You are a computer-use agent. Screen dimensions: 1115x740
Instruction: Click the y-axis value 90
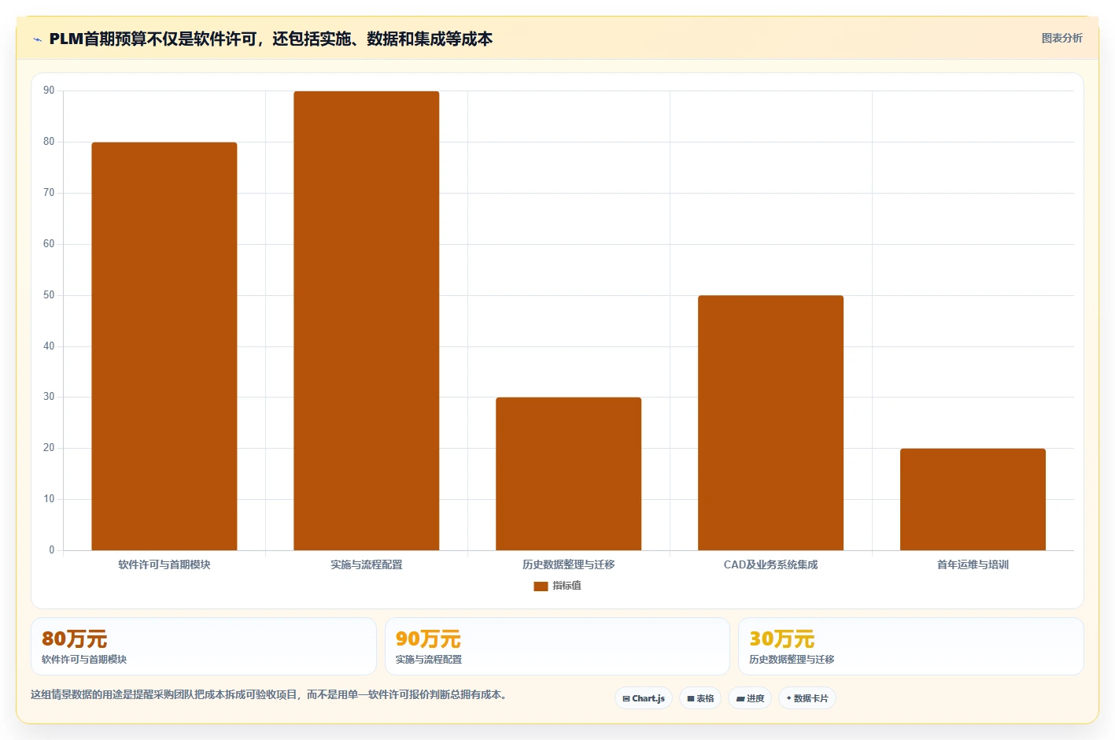(49, 91)
